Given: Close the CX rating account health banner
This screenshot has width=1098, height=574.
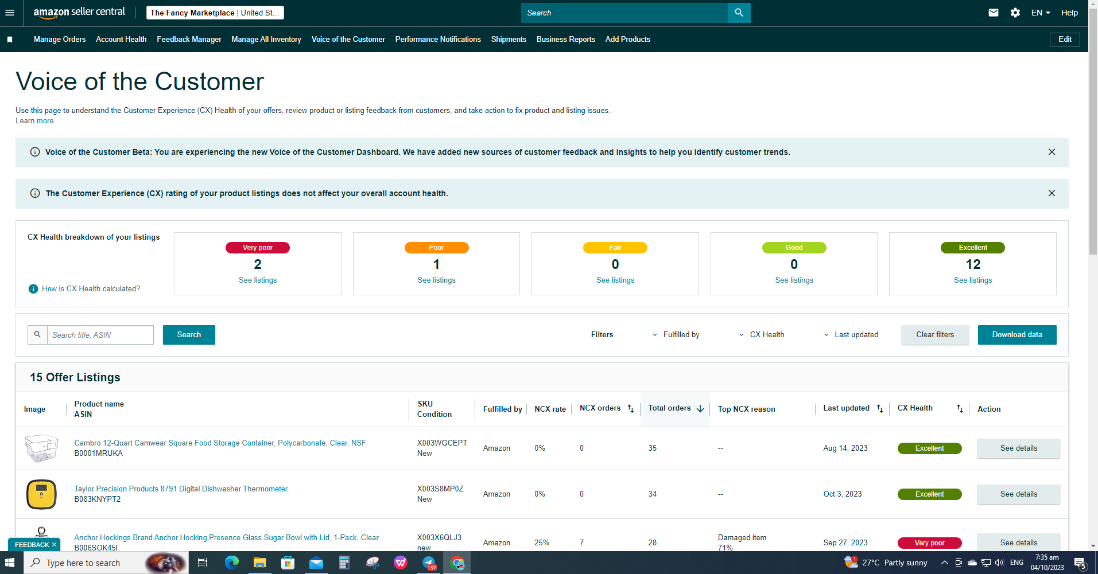Looking at the screenshot, I should pyautogui.click(x=1052, y=193).
